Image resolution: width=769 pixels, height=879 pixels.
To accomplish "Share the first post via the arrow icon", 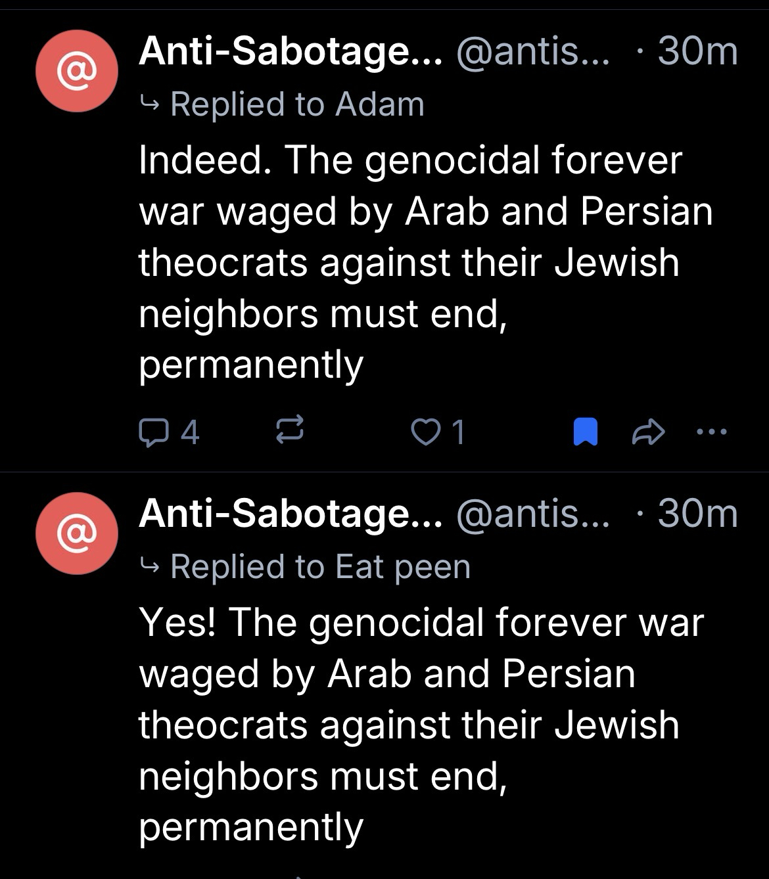I will [648, 432].
